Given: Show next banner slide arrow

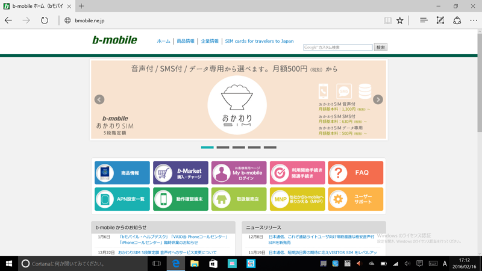Looking at the screenshot, I should pos(378,99).
